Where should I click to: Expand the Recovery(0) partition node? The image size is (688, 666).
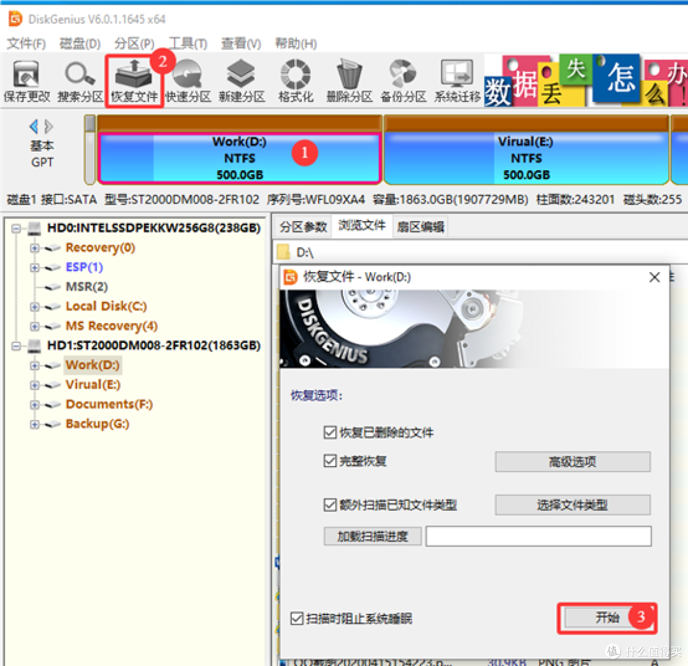[34, 248]
